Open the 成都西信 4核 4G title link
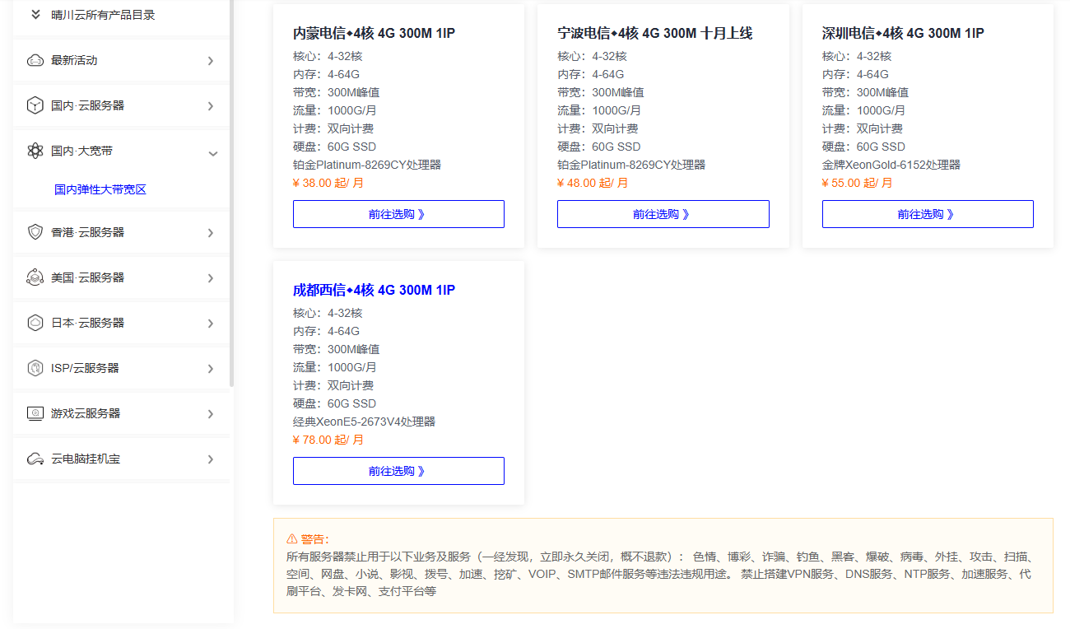Viewport: 1070px width, 629px height. (374, 290)
